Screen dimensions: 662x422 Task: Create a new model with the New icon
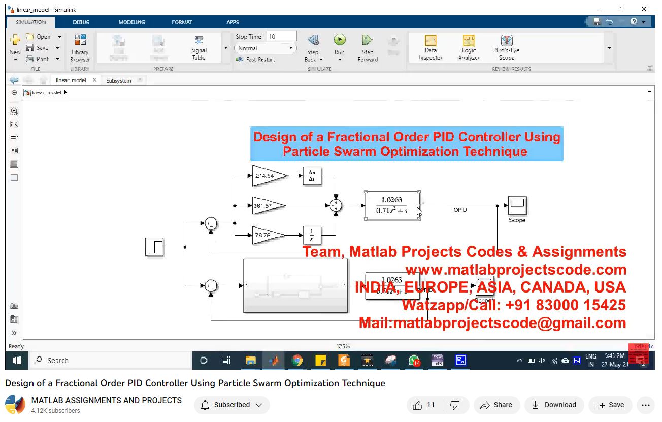coord(15,40)
